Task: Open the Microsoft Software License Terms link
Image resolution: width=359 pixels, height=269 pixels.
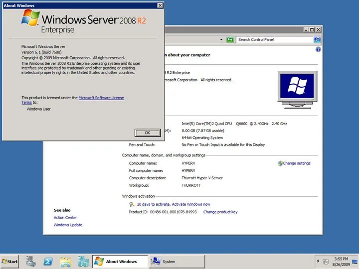Action: 101,98
